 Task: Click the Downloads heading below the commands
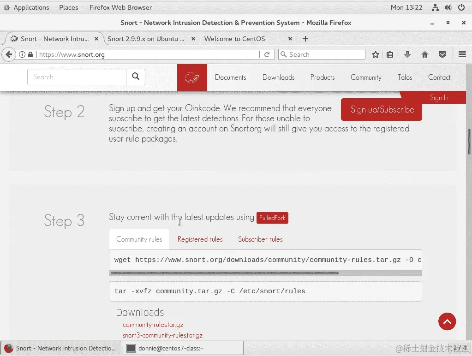click(140, 312)
